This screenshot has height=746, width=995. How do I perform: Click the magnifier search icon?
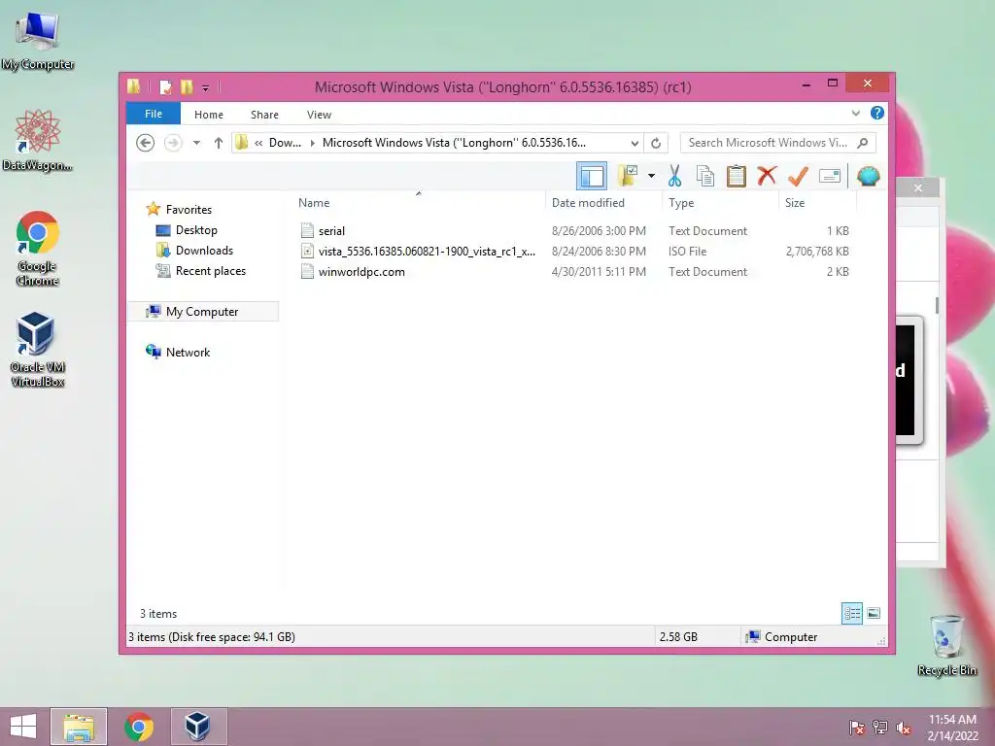[x=863, y=143]
